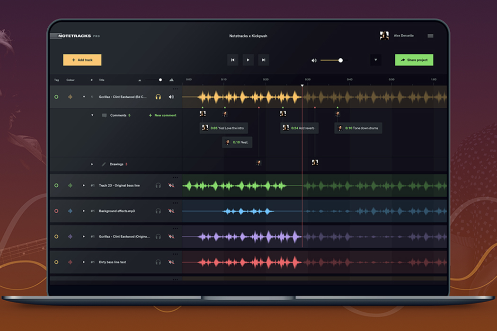Image resolution: width=497 pixels, height=331 pixels.
Task: Open more options on Background effects.mp3 track
Action: click(x=174, y=202)
